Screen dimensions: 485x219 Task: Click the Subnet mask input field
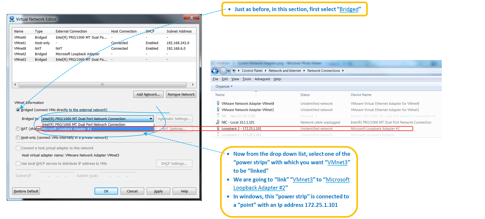(118, 176)
